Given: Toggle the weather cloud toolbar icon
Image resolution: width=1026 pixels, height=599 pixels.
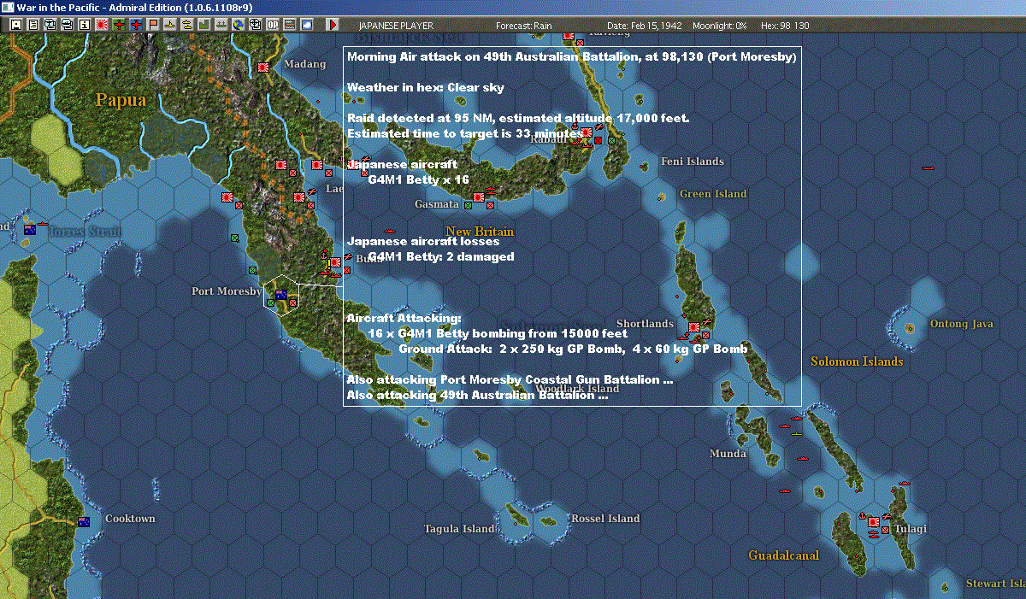Looking at the screenshot, I should [x=306, y=26].
